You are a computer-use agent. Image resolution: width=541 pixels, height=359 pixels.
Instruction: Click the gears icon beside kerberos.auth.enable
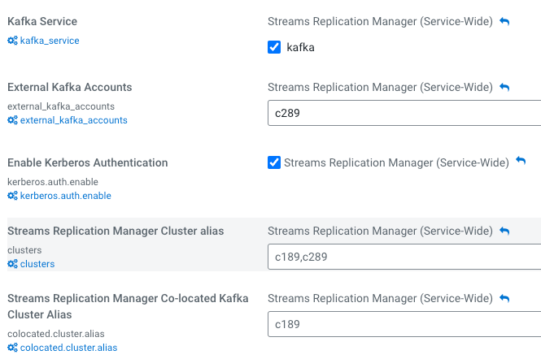(x=12, y=196)
